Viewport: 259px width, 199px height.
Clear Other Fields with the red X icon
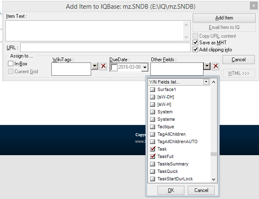(215, 66)
